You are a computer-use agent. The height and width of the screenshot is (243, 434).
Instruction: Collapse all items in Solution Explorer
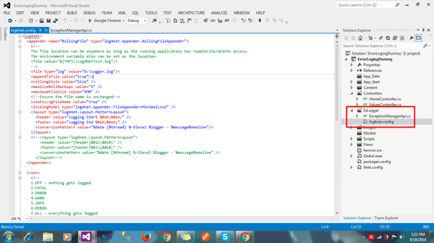coord(395,38)
